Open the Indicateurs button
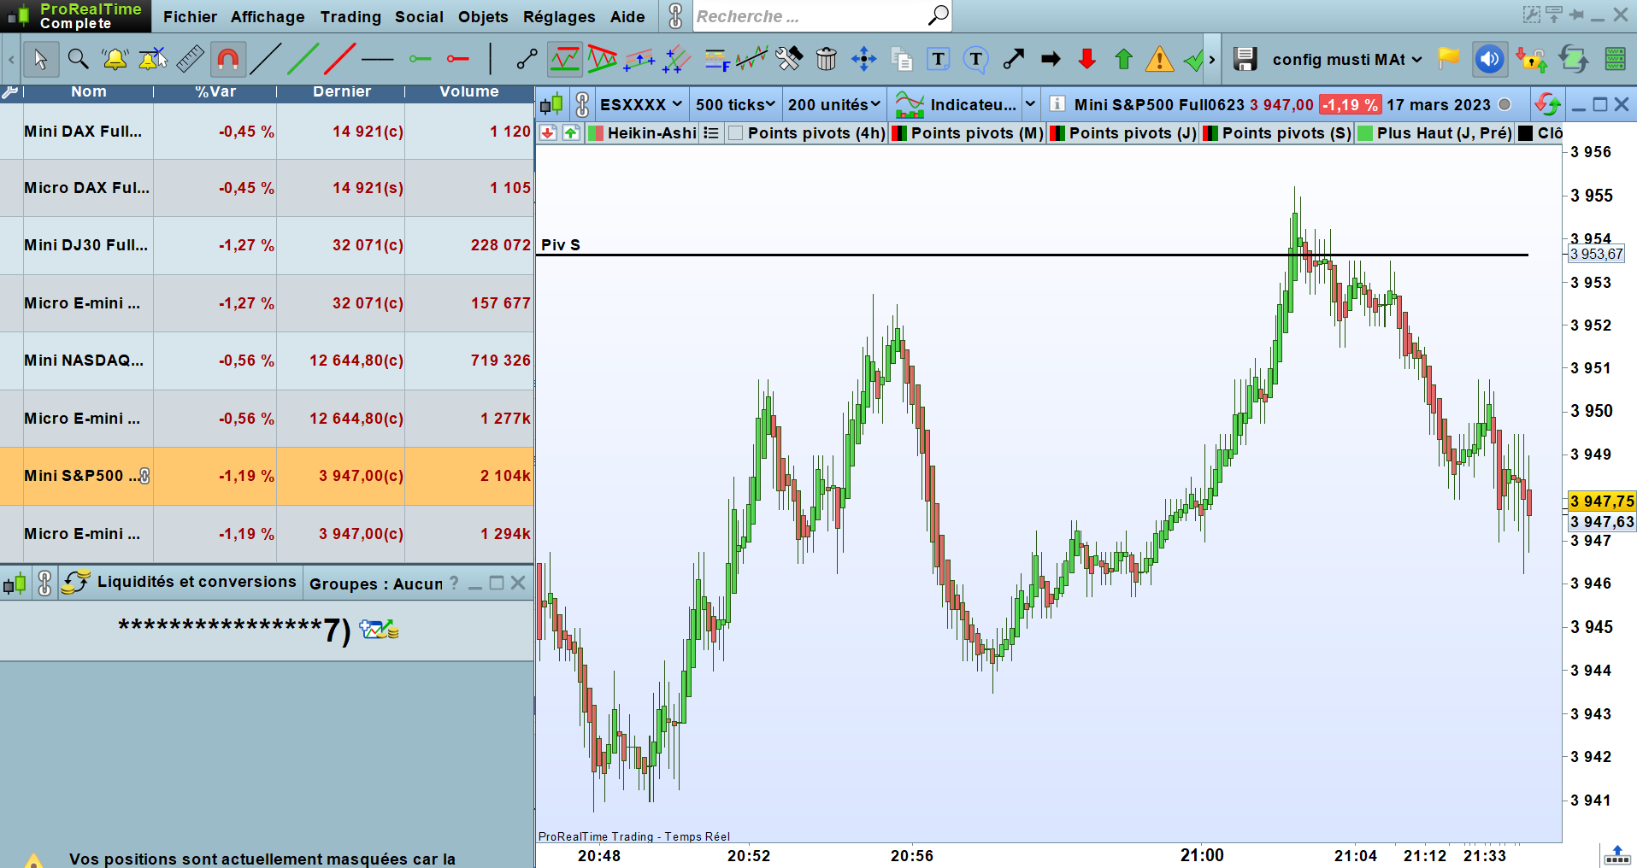 pos(956,104)
